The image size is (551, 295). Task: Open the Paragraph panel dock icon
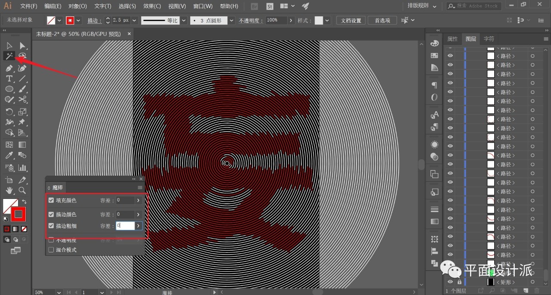[434, 85]
